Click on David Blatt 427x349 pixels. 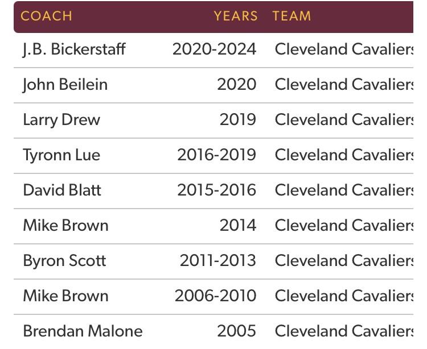click(61, 190)
